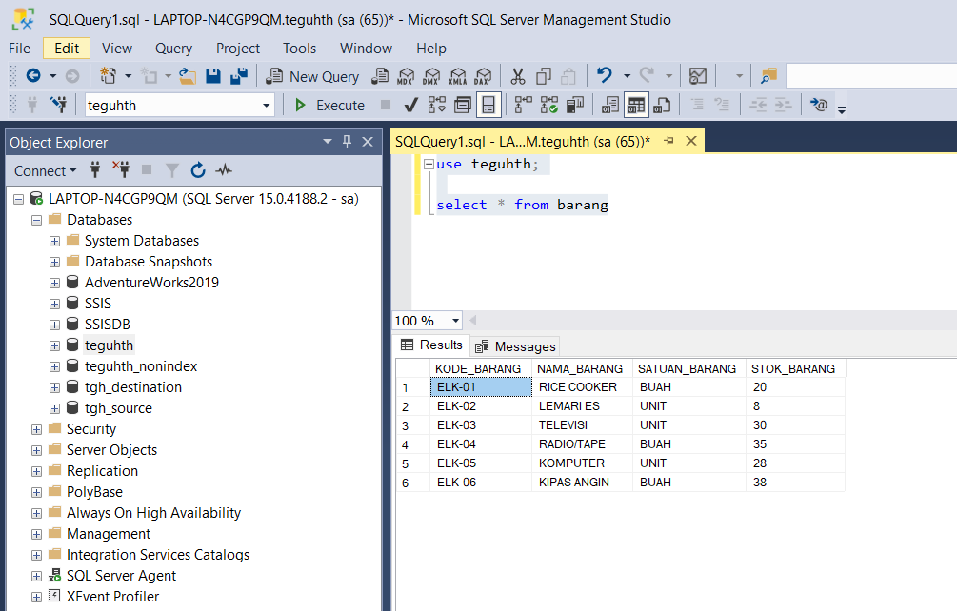
Task: Click the Navigate Backward arrow icon
Action: tap(33, 75)
